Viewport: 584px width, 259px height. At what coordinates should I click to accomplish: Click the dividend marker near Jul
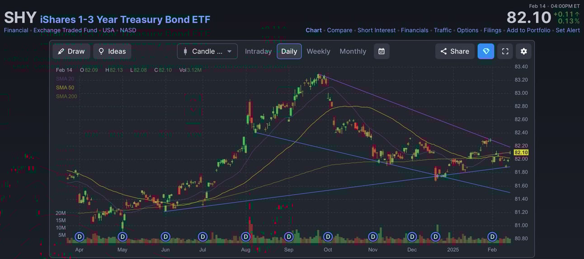pos(203,236)
